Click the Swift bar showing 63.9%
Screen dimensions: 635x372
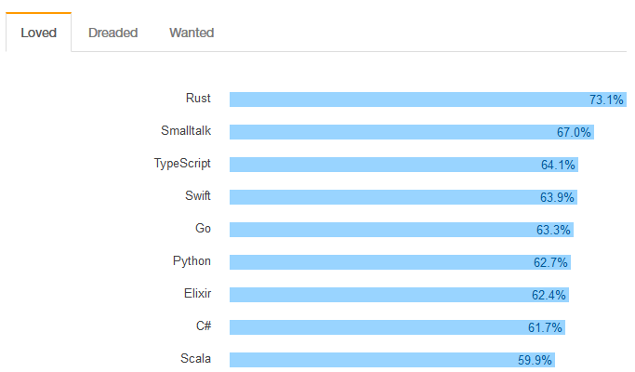(x=403, y=197)
